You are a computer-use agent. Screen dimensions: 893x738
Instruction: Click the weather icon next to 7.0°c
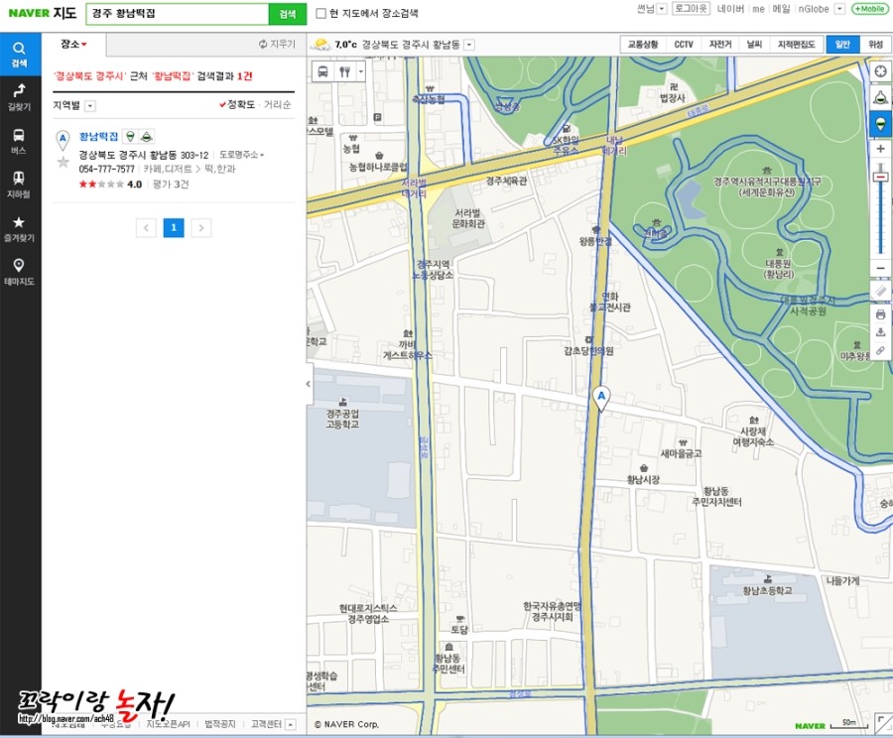[320, 45]
